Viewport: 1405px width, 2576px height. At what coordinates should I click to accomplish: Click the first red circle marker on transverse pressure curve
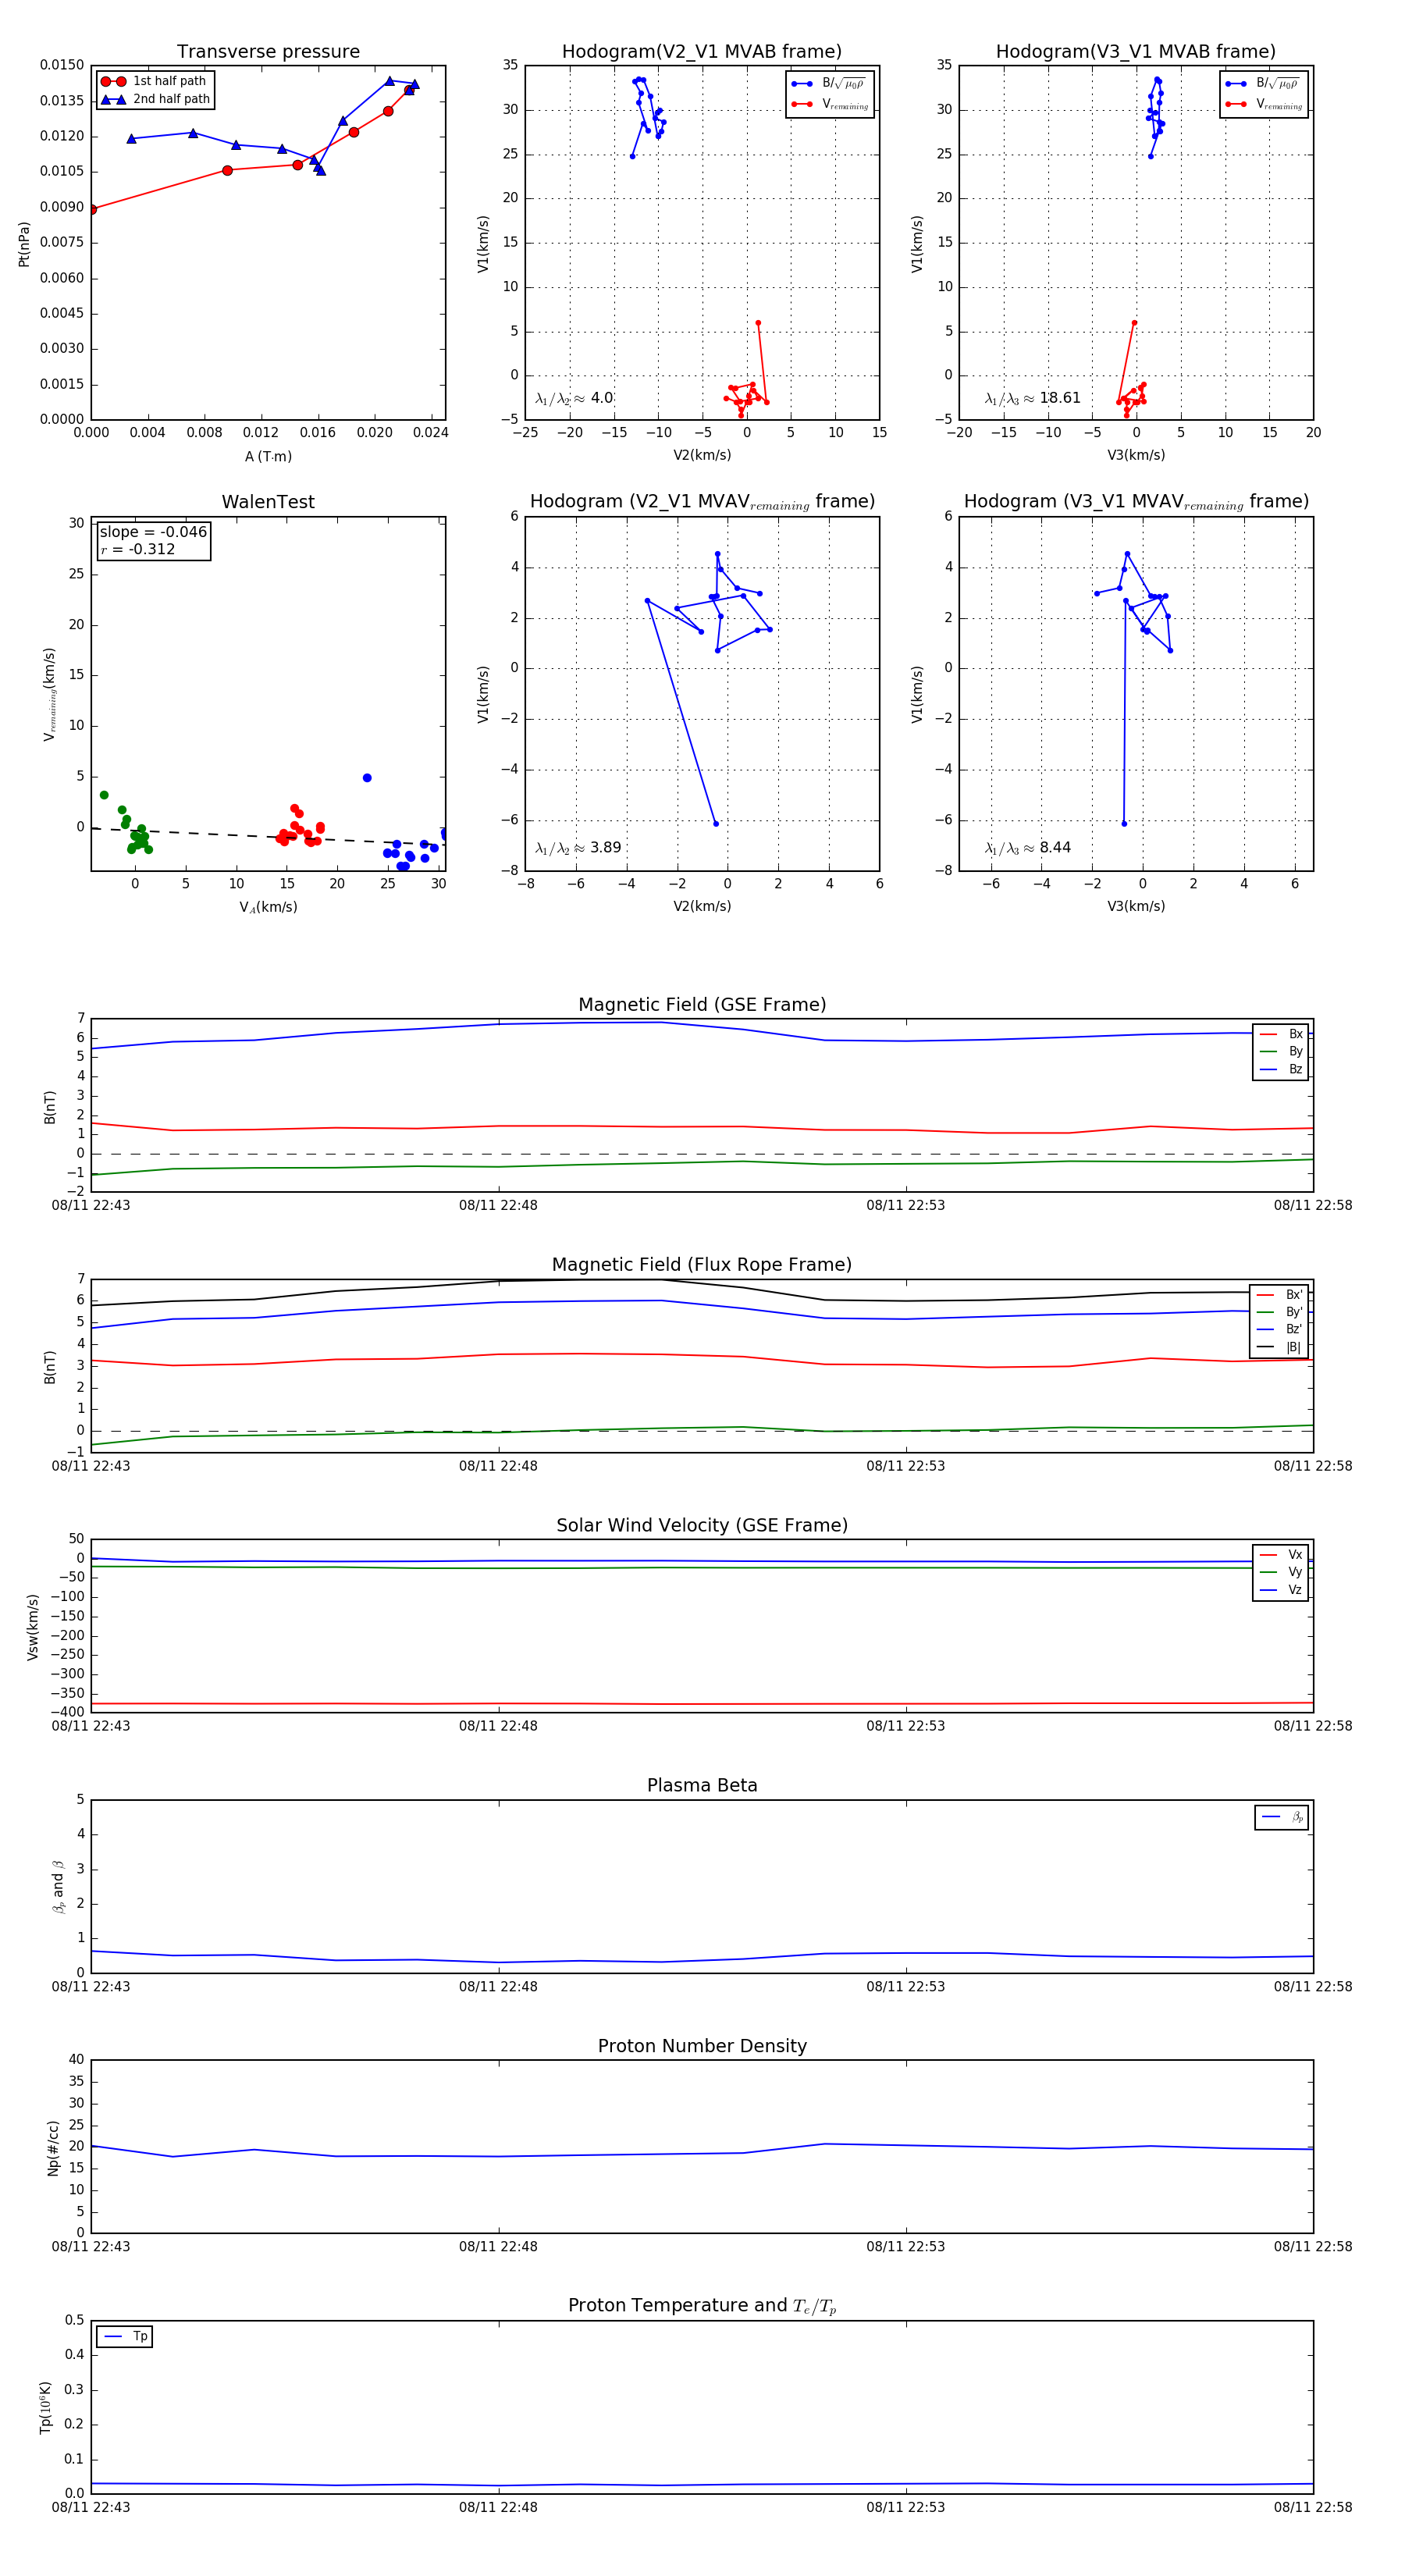92,210
